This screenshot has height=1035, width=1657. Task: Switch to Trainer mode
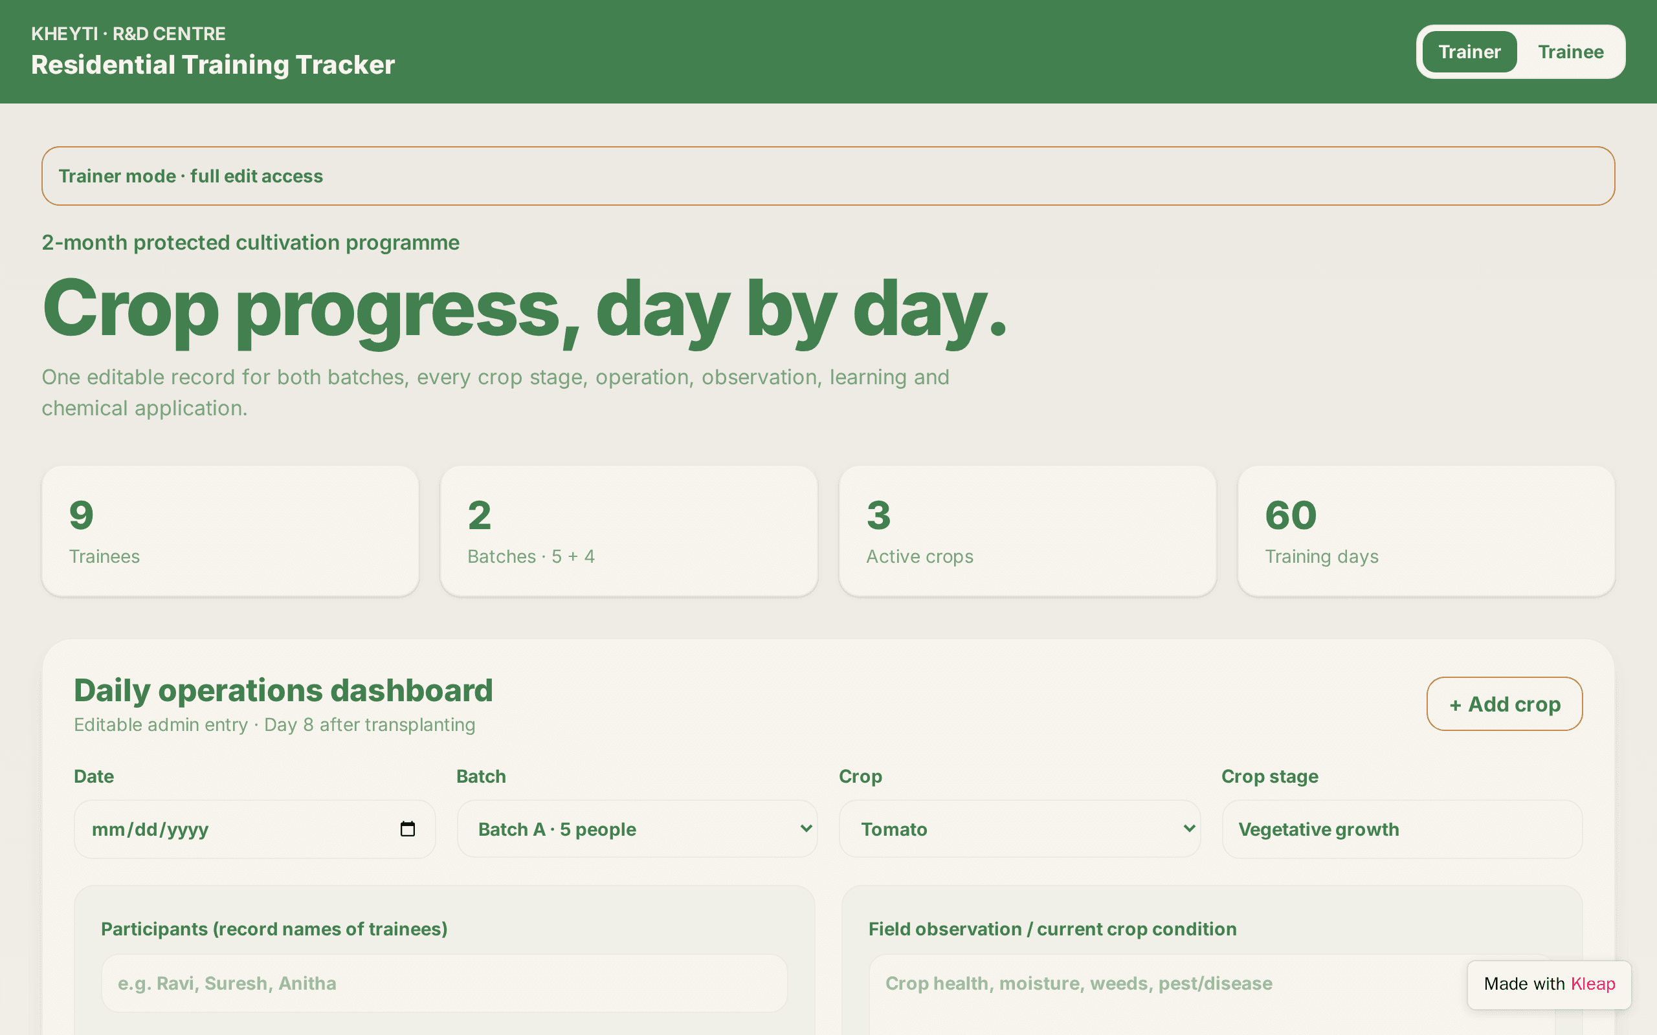pos(1469,52)
